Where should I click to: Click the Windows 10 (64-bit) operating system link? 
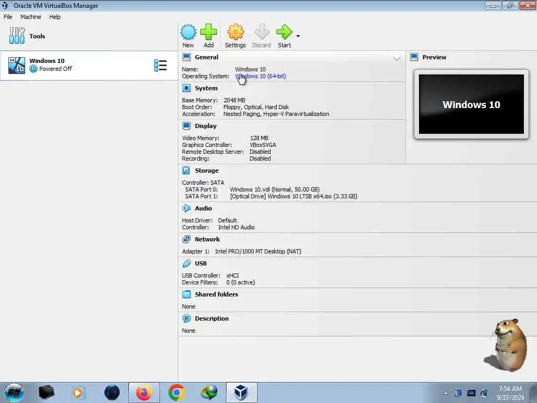[261, 76]
